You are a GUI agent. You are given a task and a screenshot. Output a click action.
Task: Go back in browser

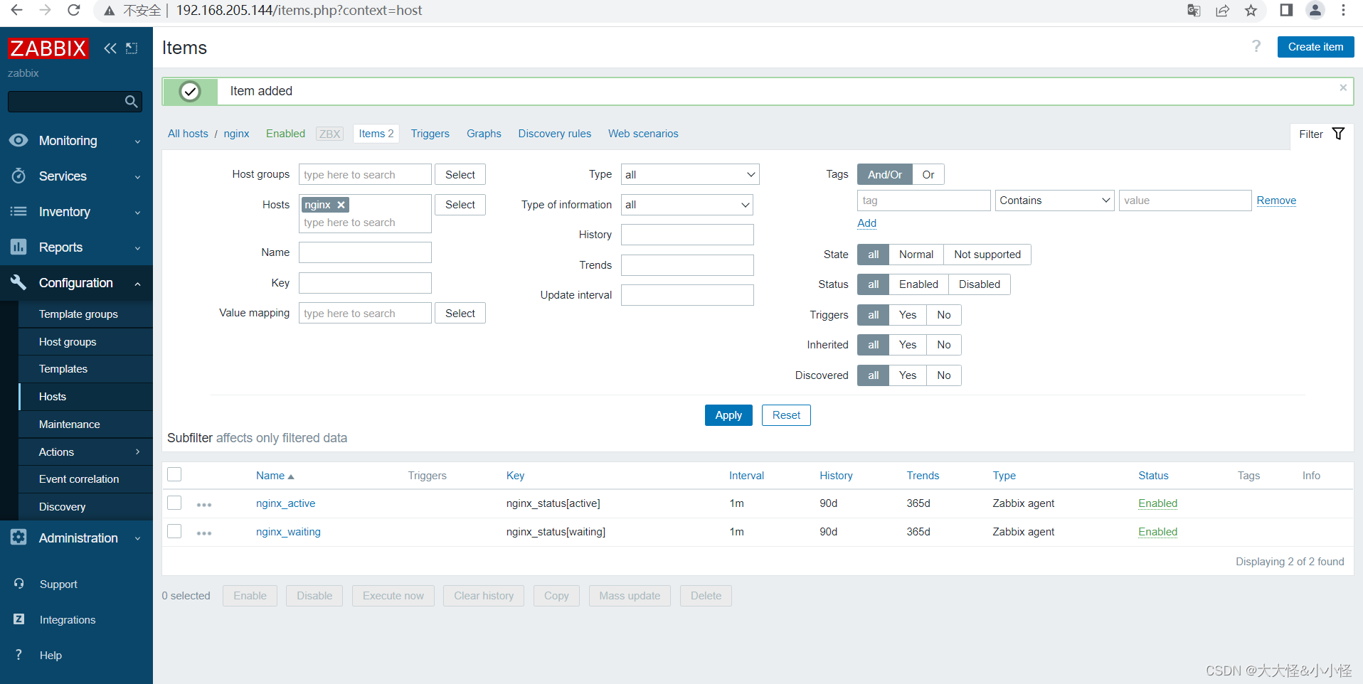click(x=17, y=10)
